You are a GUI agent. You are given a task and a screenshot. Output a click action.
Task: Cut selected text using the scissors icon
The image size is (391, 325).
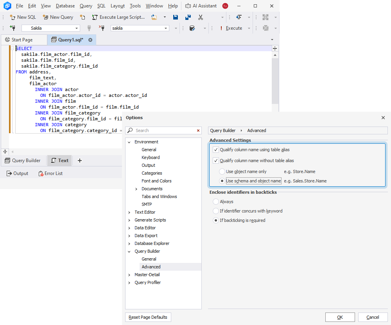point(201,17)
